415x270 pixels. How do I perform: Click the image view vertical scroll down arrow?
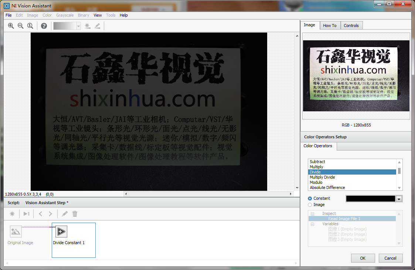click(297, 188)
